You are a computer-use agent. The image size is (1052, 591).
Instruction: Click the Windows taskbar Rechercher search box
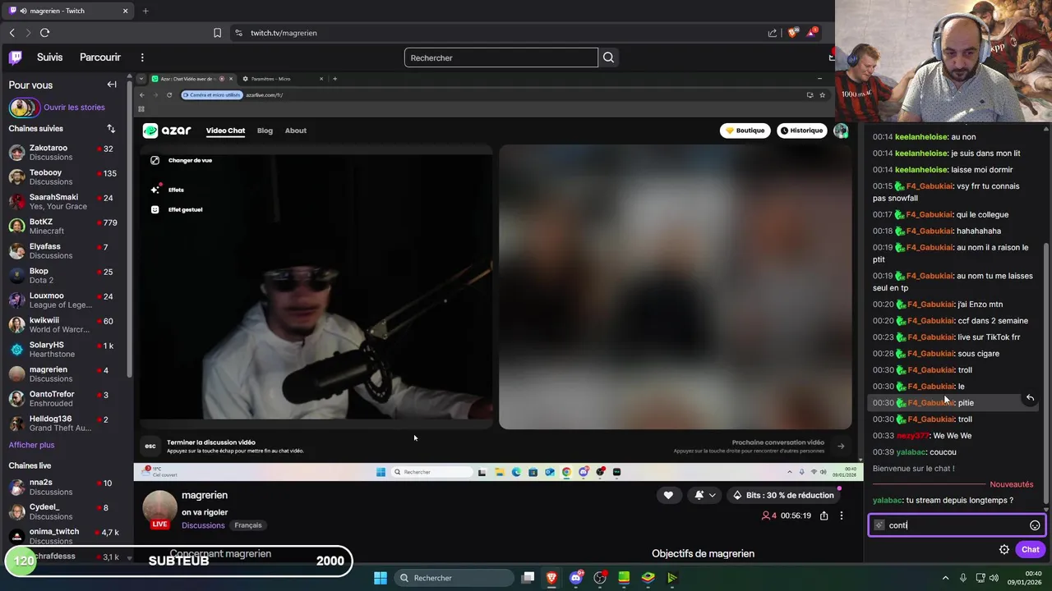[x=454, y=578]
